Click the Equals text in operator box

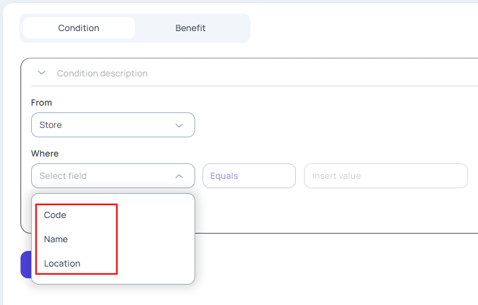point(224,176)
